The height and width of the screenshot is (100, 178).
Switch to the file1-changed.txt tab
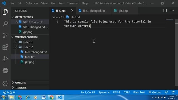[x=94, y=11]
